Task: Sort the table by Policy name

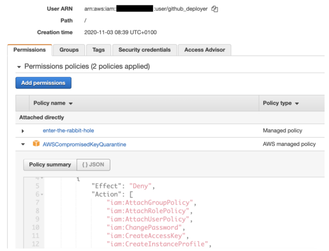Action: click(x=53, y=103)
